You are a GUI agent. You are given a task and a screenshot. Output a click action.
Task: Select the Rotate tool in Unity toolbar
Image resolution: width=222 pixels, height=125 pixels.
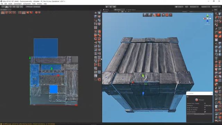tap(10, 7)
